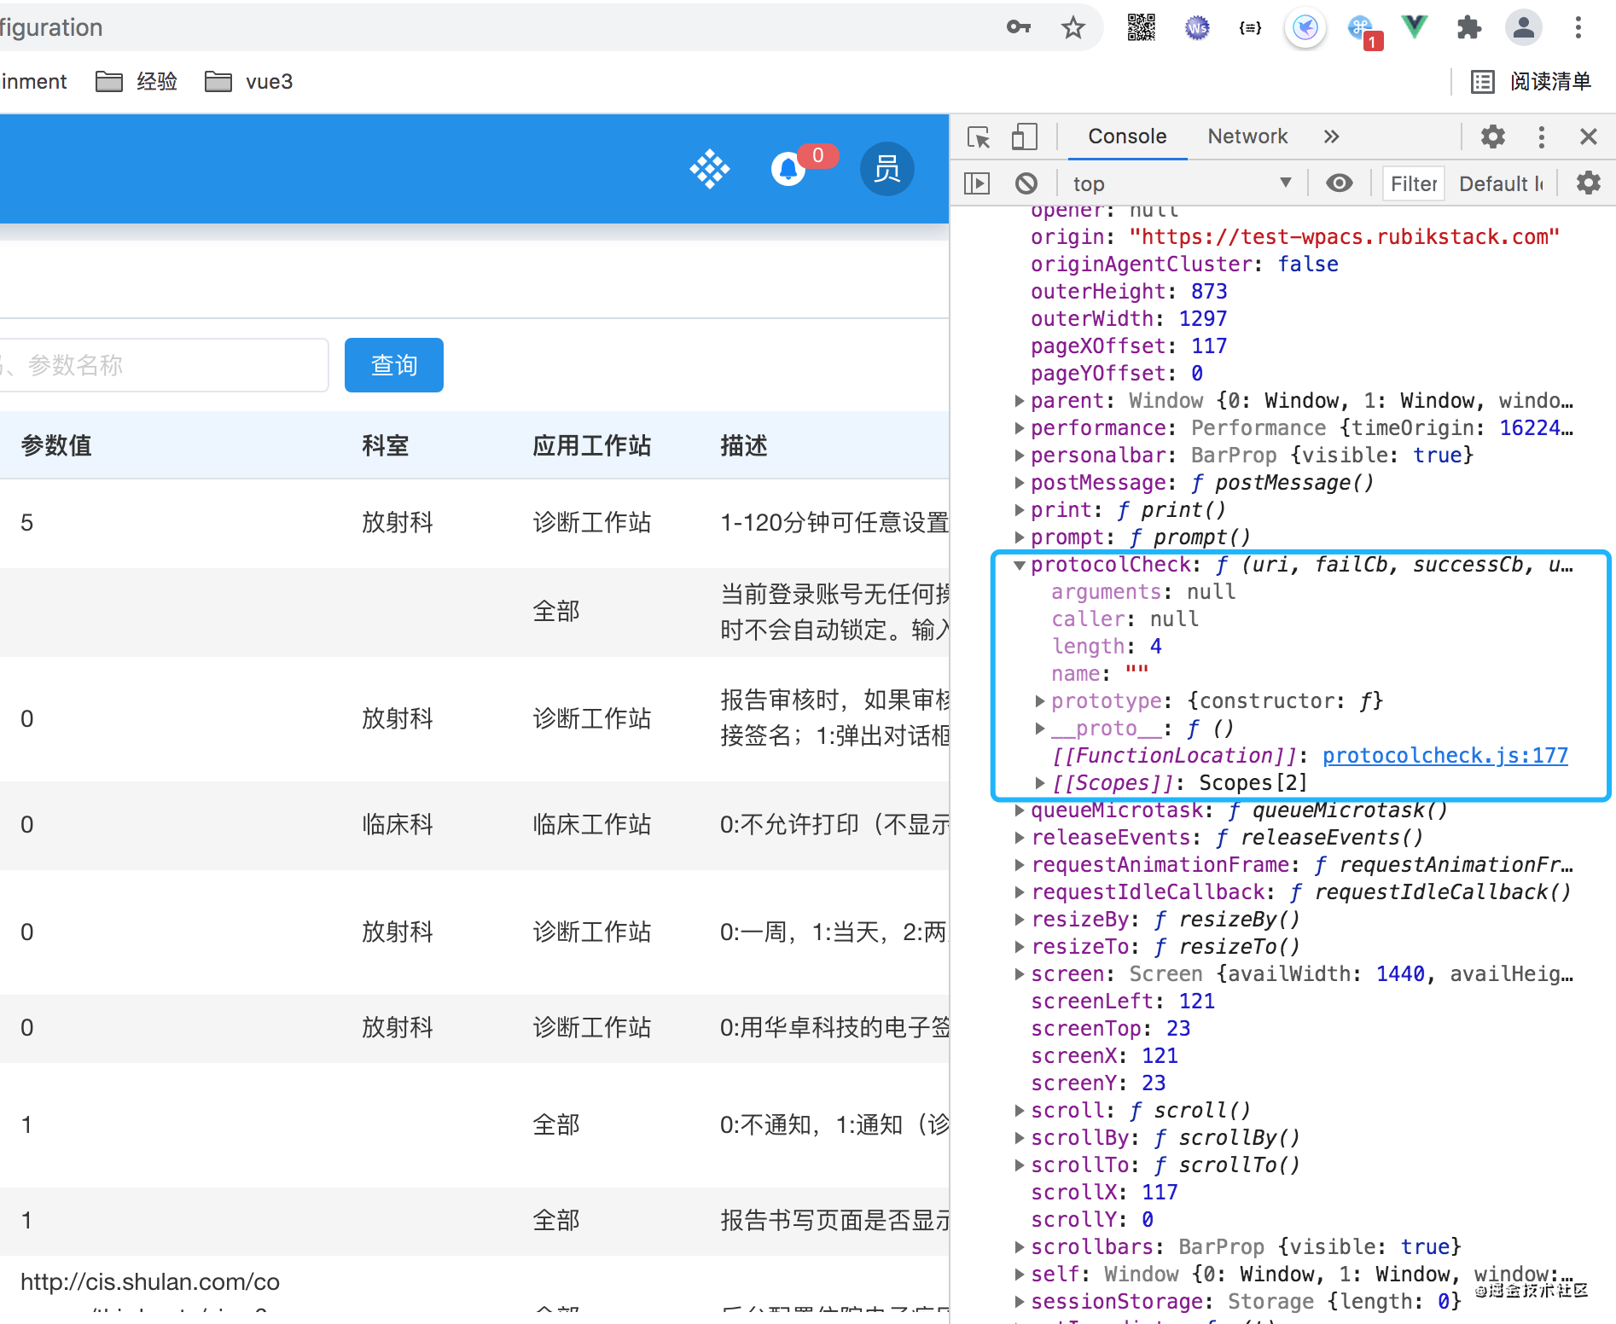This screenshot has width=1616, height=1324.
Task: Click the 描述 column header
Action: tap(744, 445)
